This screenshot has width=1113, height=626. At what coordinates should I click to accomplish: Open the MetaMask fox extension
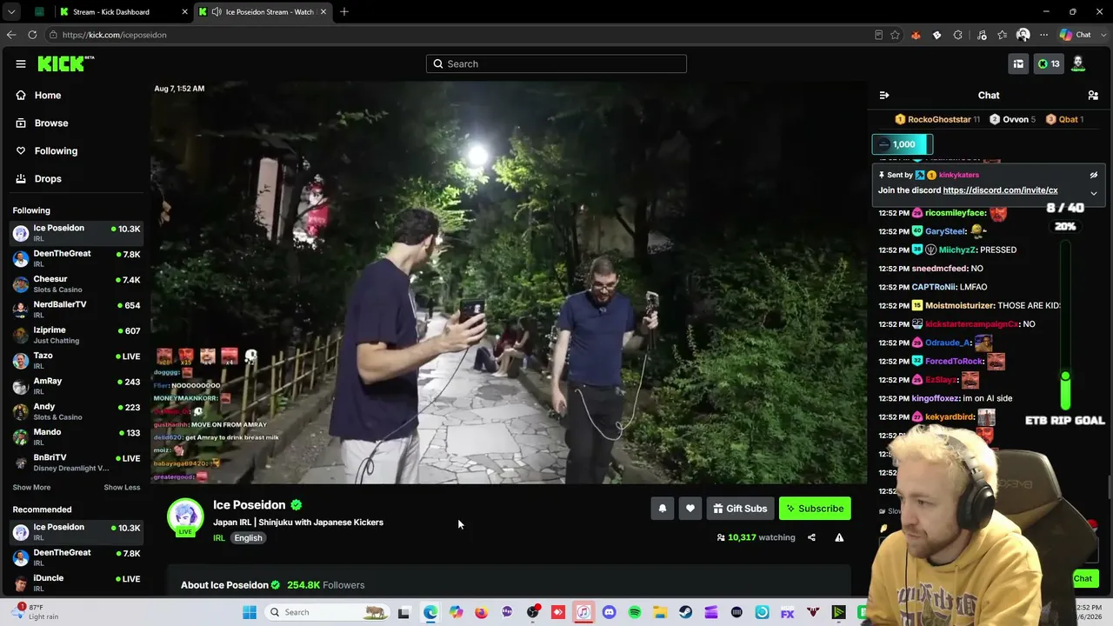coord(916,35)
